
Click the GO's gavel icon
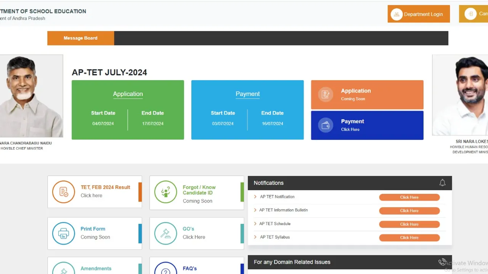(x=166, y=233)
